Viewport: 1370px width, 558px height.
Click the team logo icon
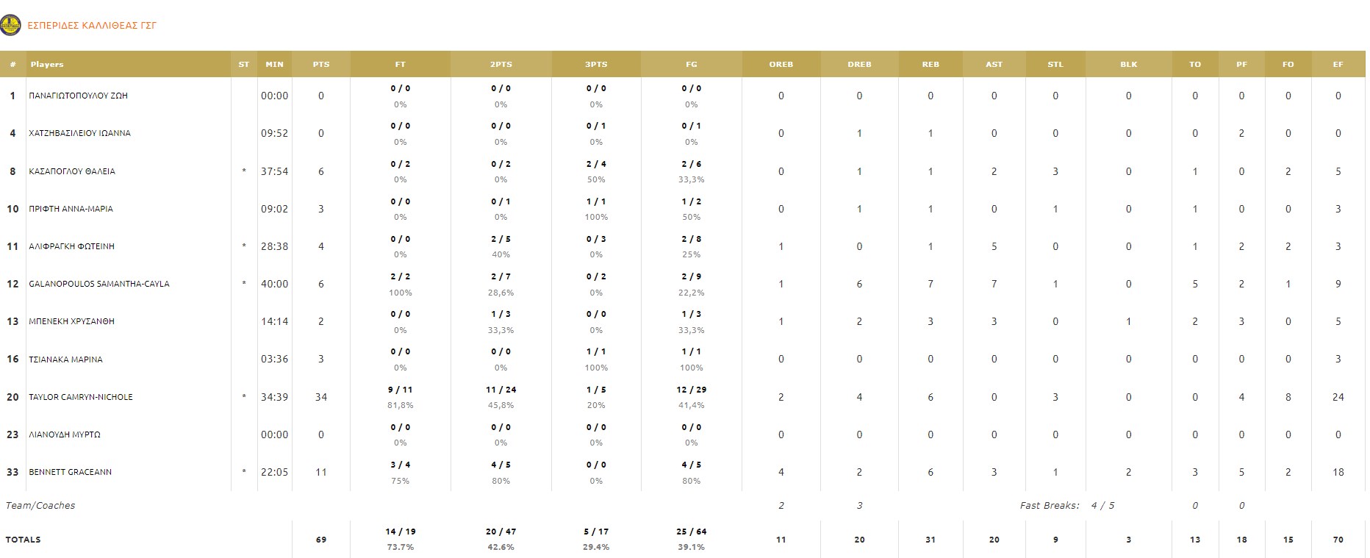click(x=10, y=26)
